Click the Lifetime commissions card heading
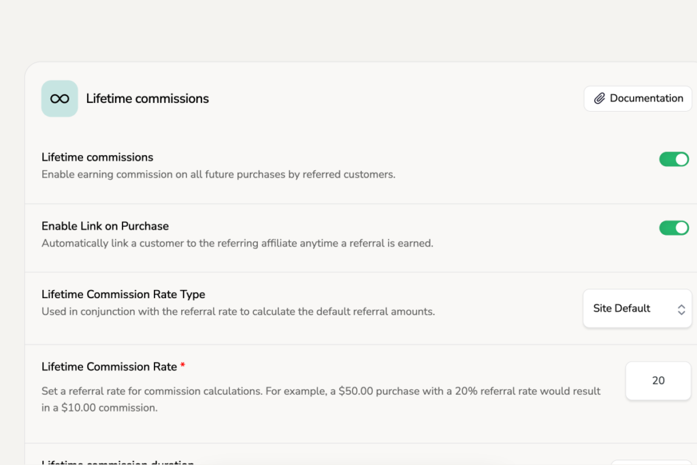This screenshot has height=465, width=697. [x=147, y=98]
